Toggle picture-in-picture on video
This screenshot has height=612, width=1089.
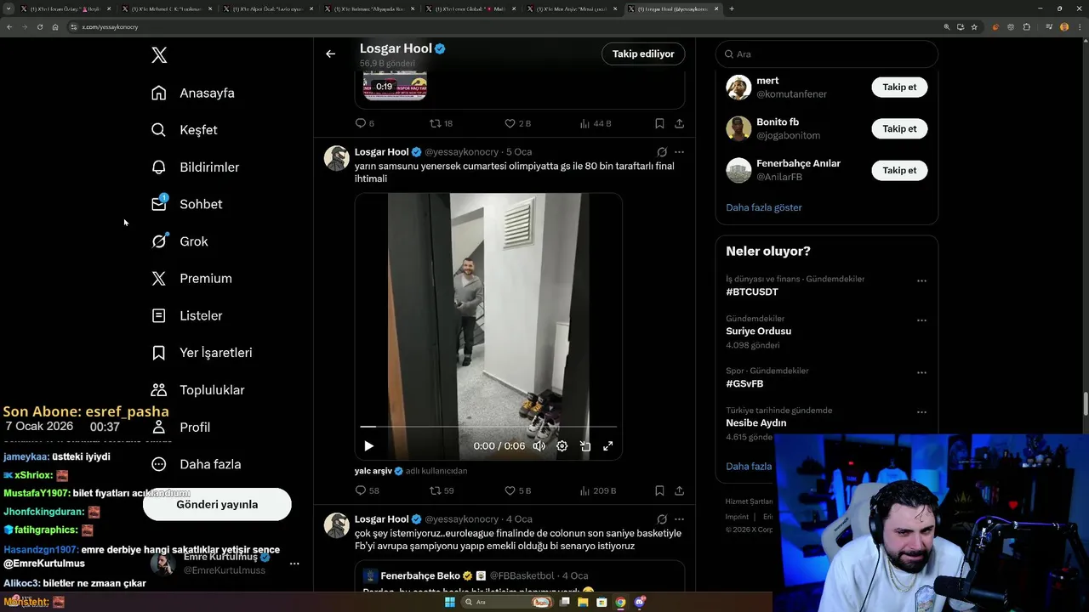coord(585,446)
